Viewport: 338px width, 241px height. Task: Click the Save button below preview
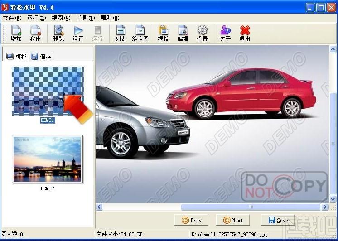pyautogui.click(x=278, y=220)
